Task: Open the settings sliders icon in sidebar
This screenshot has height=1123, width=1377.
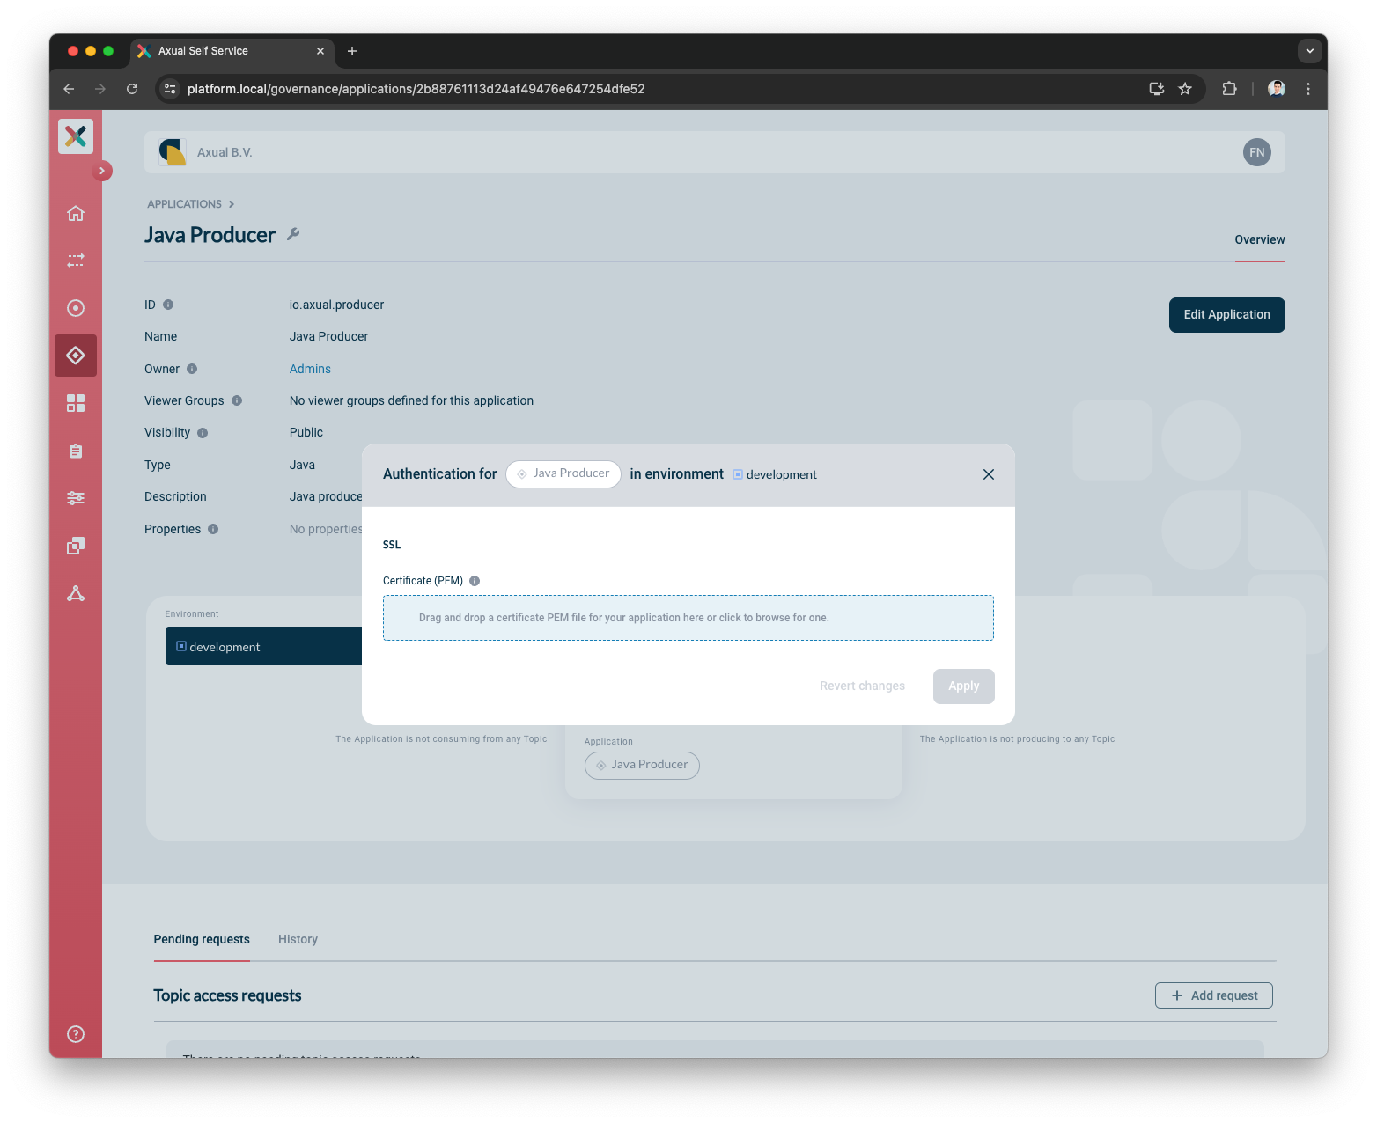Action: coord(76,498)
